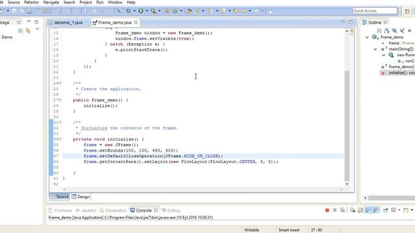The height and width of the screenshot is (233, 415).
Task: Click the Run with external tools icon
Action: [x=153, y=11]
